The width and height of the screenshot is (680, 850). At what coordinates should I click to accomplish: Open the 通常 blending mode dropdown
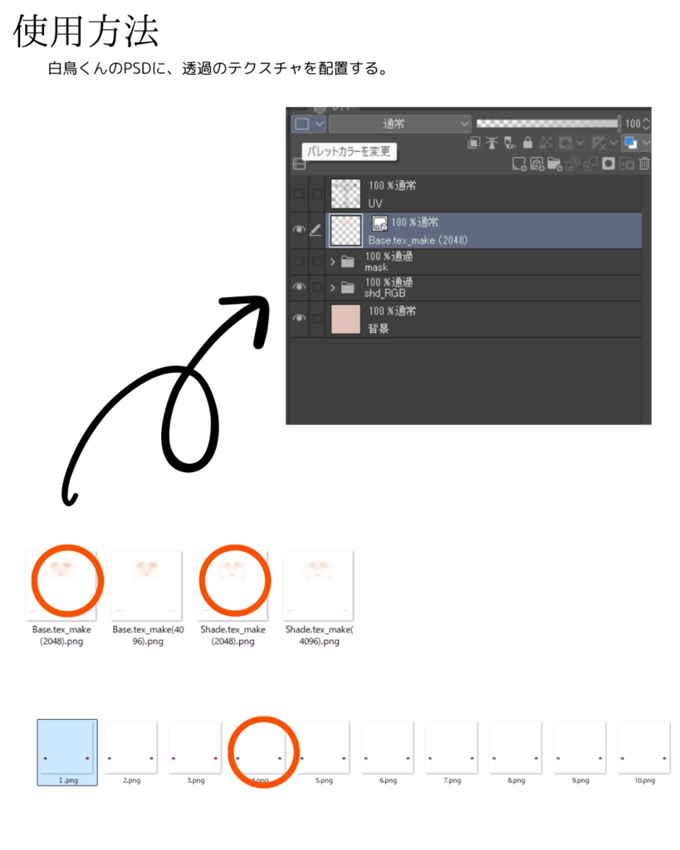point(399,124)
